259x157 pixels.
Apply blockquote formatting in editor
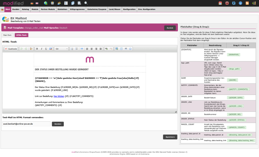coord(82,49)
